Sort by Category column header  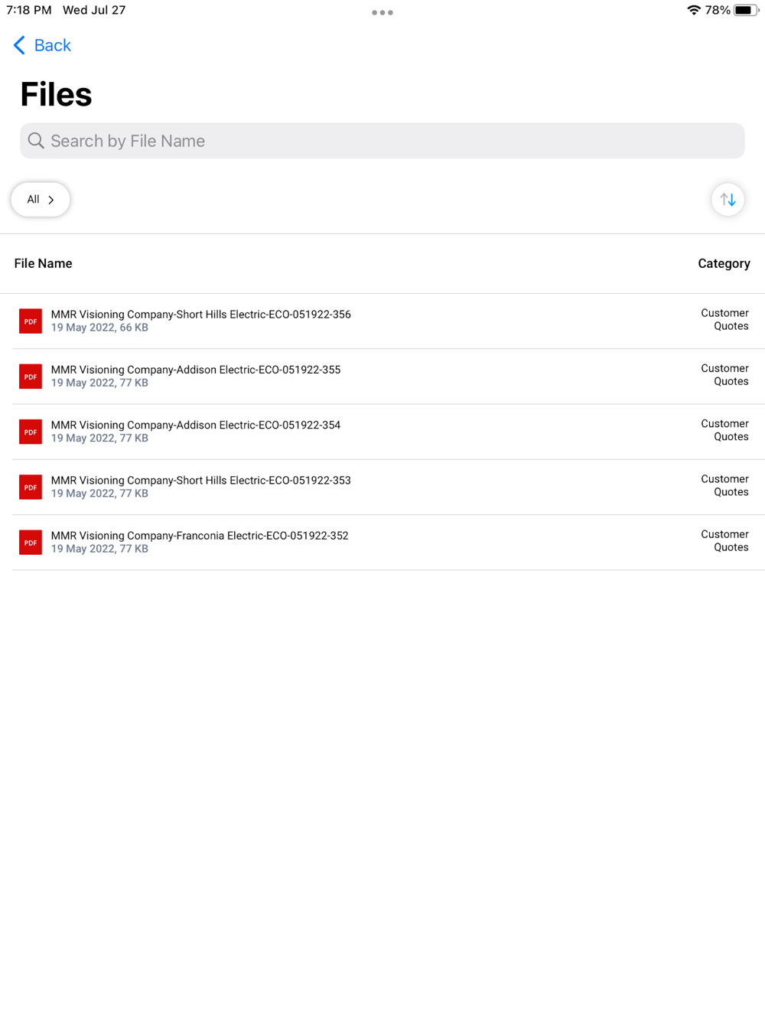(x=724, y=263)
